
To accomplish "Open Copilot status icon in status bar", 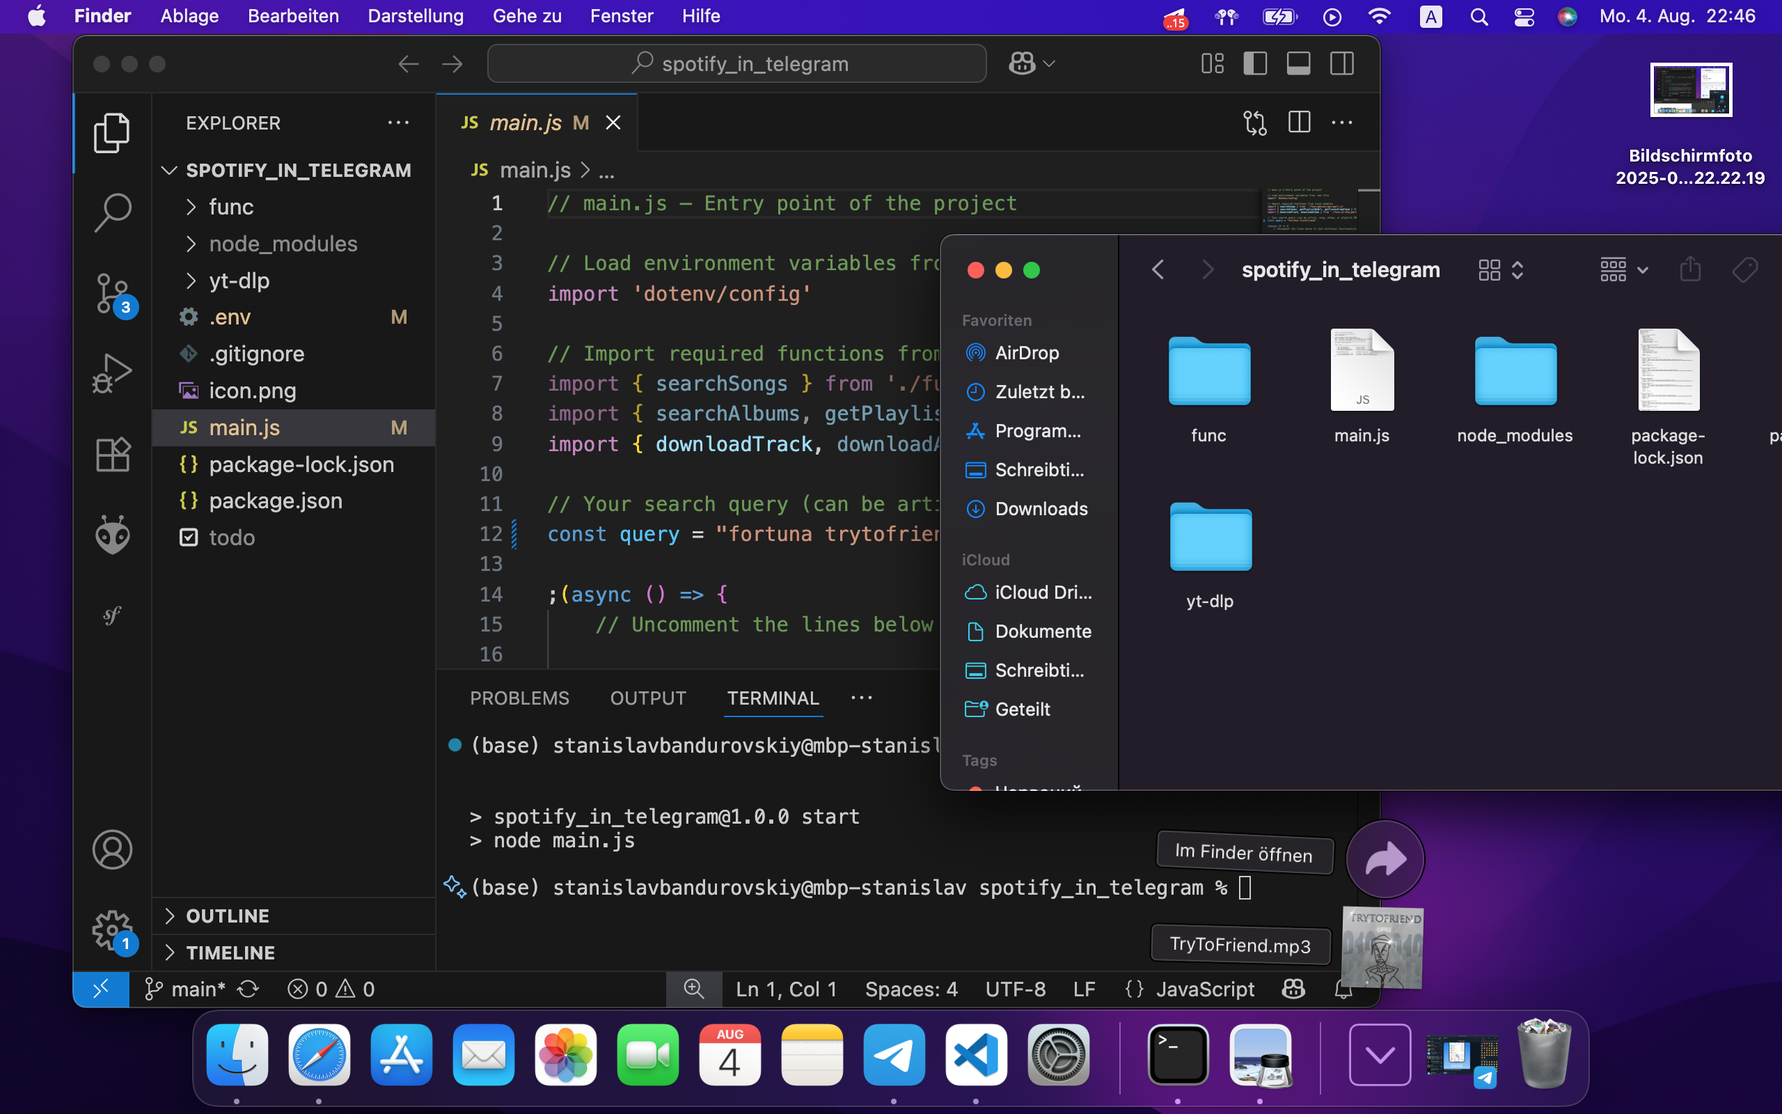I will click(1293, 989).
